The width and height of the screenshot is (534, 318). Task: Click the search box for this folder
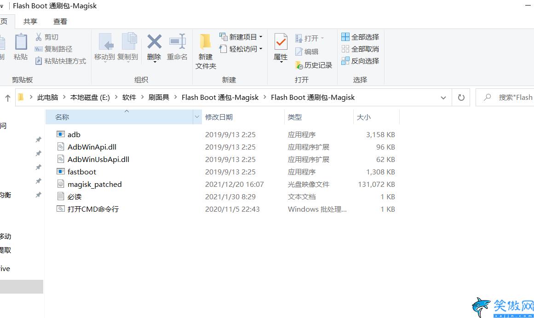[x=505, y=98]
